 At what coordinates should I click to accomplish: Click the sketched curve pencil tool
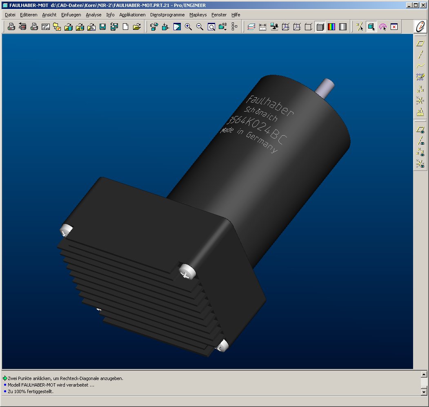420,77
